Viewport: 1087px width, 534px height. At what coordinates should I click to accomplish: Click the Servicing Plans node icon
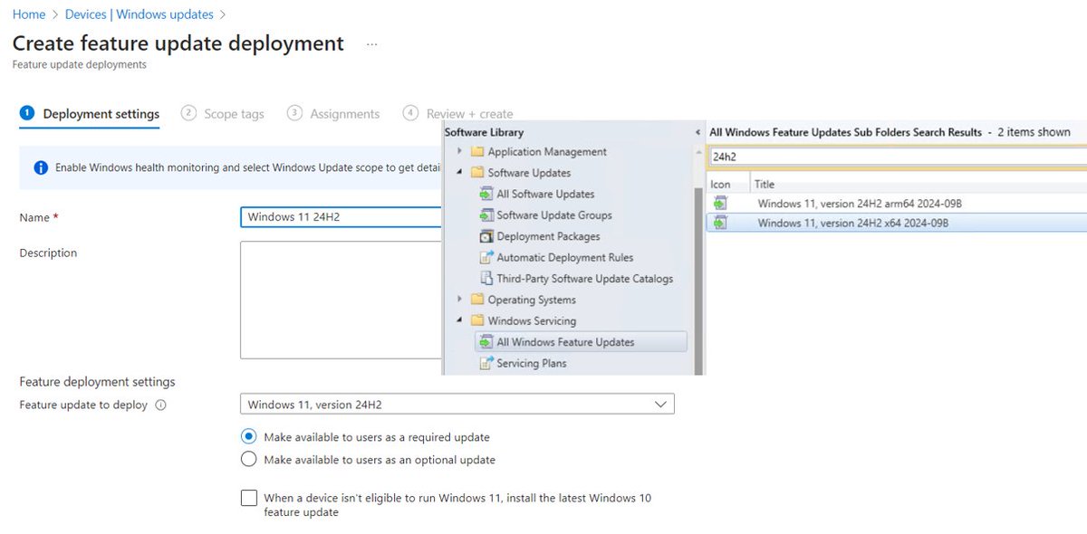coord(486,363)
